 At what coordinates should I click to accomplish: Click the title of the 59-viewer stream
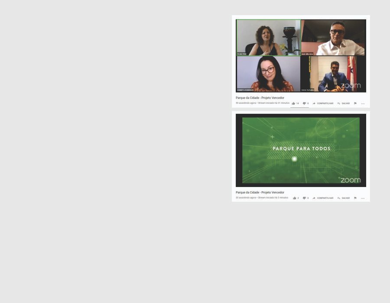click(x=260, y=98)
